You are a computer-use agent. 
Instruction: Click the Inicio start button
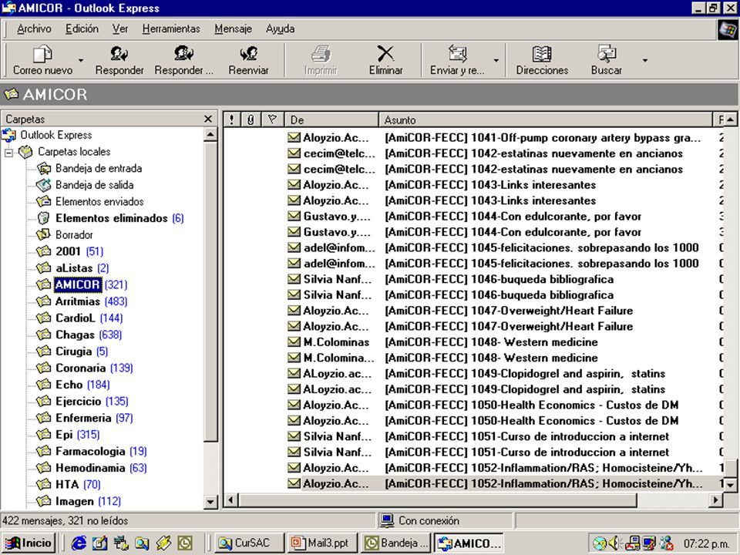tap(29, 543)
